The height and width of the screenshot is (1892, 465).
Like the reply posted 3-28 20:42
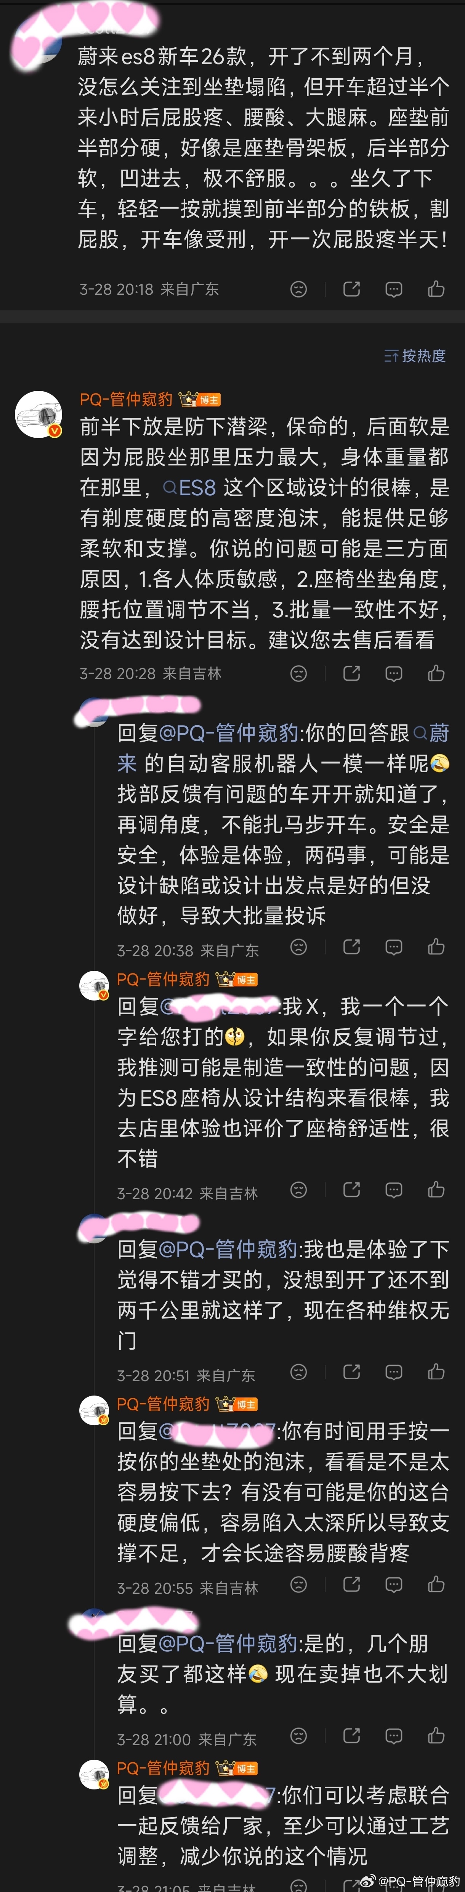(436, 1189)
